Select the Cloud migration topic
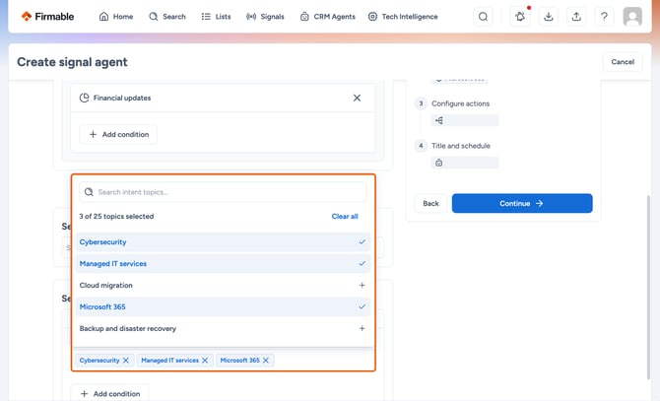The image size is (660, 401). pos(223,286)
